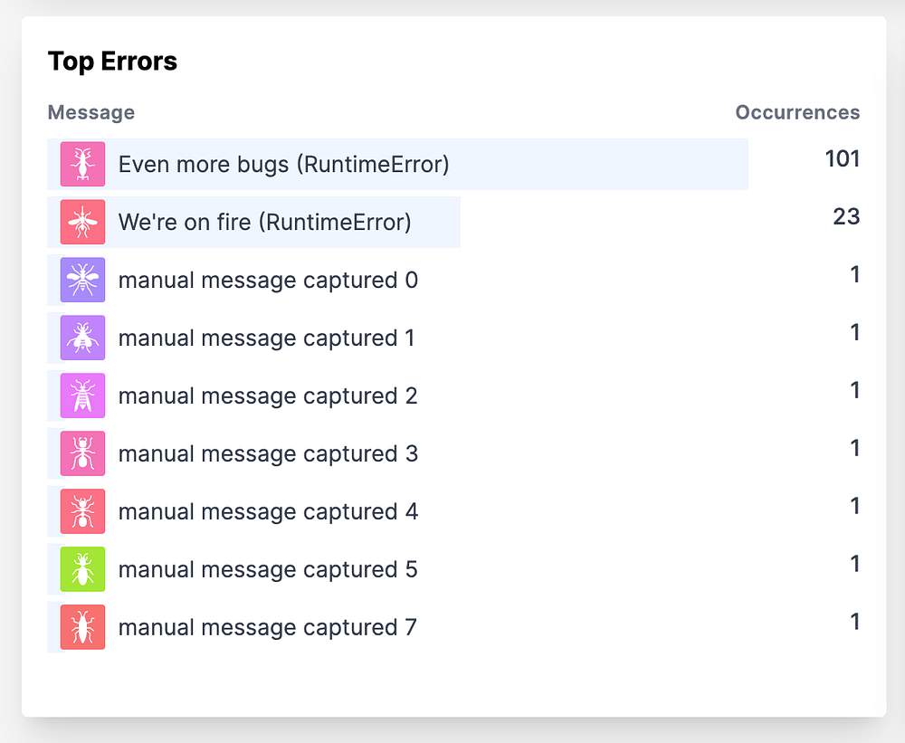Click the 101 occurrences count
This screenshot has height=743, width=905.
(842, 159)
